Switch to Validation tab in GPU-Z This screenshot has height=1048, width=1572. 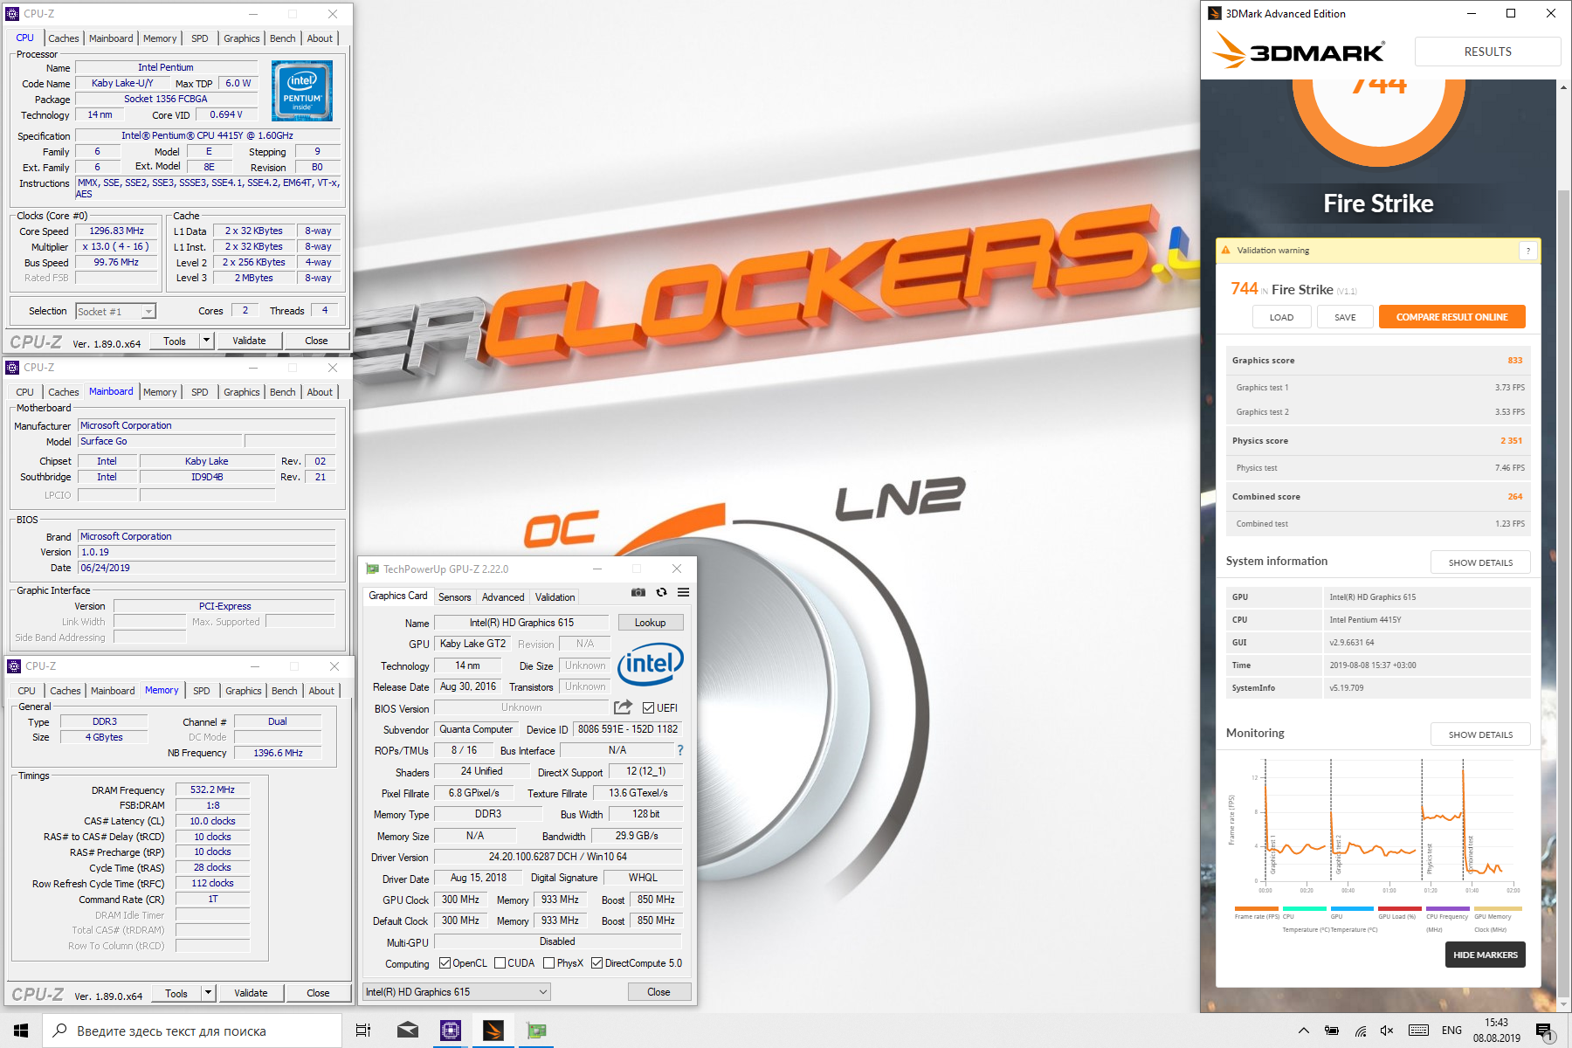(x=555, y=597)
